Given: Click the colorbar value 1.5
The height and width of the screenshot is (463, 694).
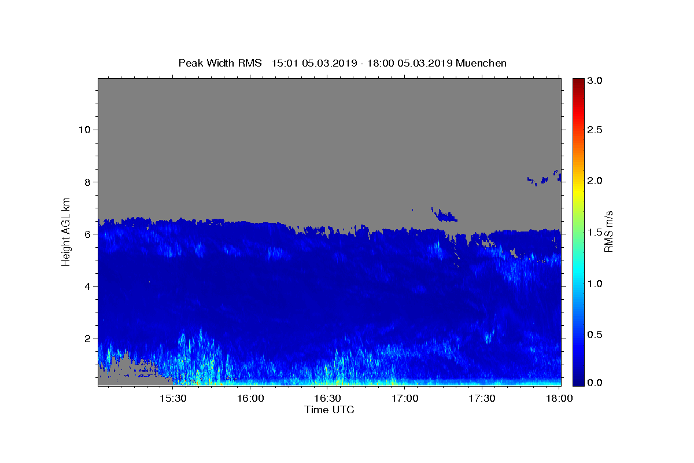Looking at the screenshot, I should tap(595, 232).
